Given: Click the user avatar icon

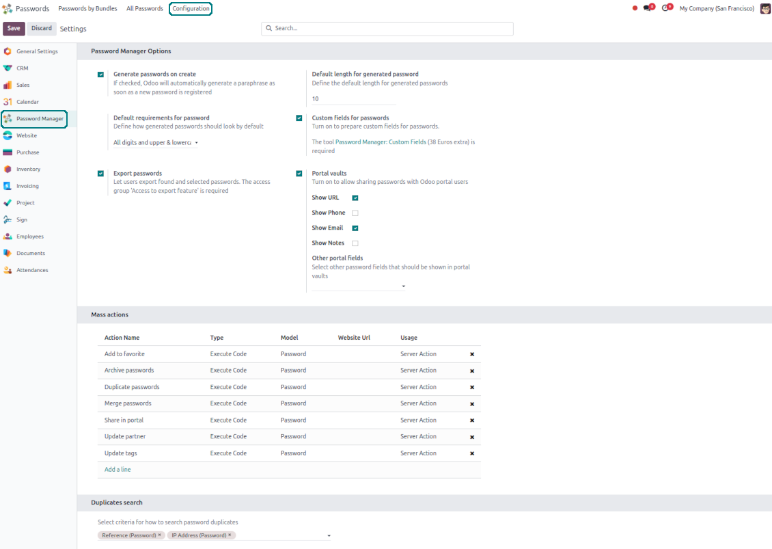Looking at the screenshot, I should [x=765, y=8].
